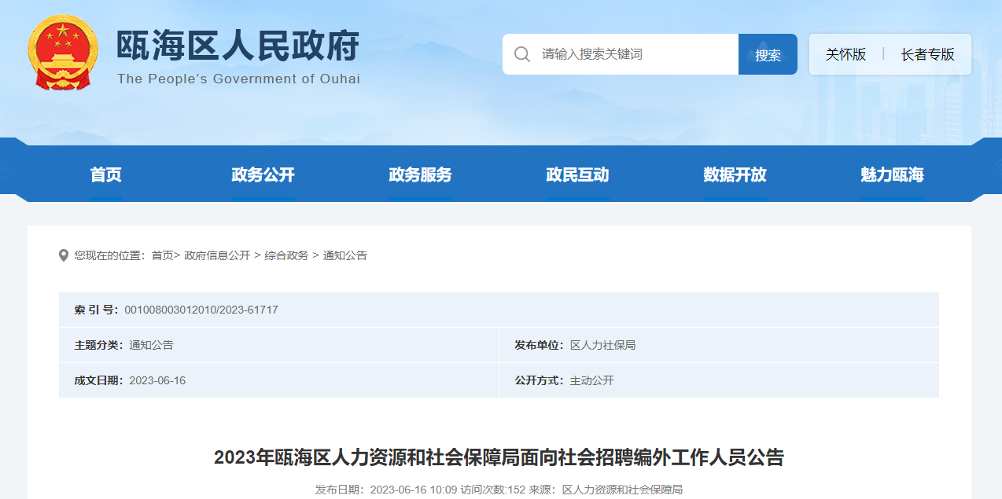Click the search magnifier icon

click(521, 54)
